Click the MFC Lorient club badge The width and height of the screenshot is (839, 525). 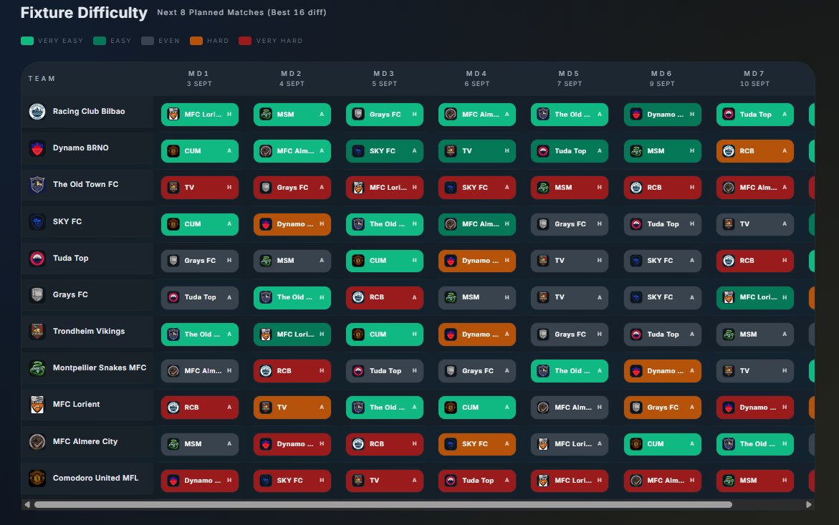[x=37, y=404]
